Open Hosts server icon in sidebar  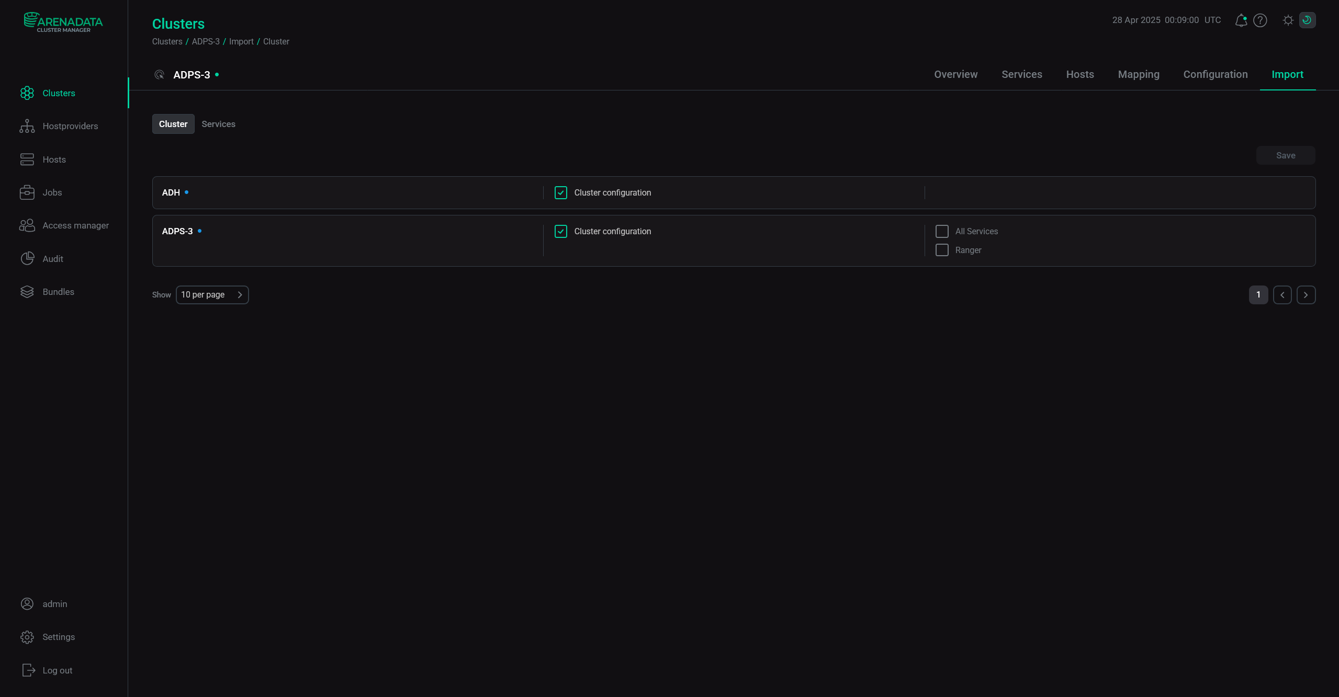tap(27, 159)
